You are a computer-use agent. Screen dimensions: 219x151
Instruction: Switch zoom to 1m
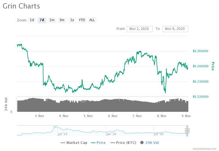tap(52, 20)
